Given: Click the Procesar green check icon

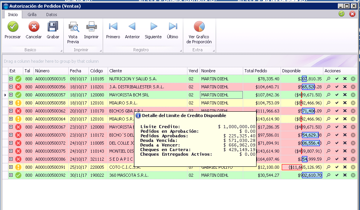Looking at the screenshot, I should point(13,27).
